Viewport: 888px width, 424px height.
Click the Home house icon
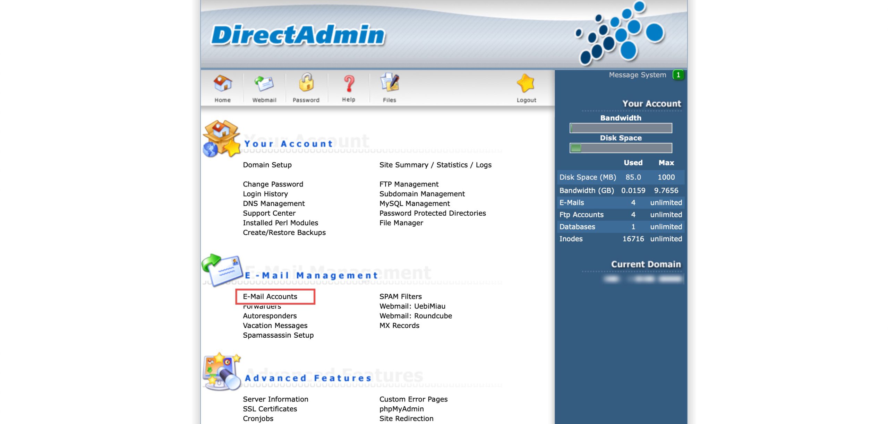[222, 84]
